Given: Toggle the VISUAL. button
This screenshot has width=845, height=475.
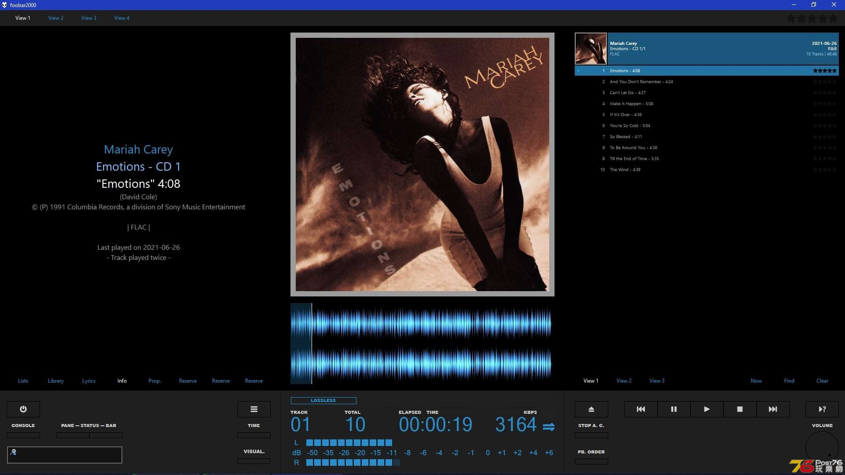Looking at the screenshot, I should (254, 461).
